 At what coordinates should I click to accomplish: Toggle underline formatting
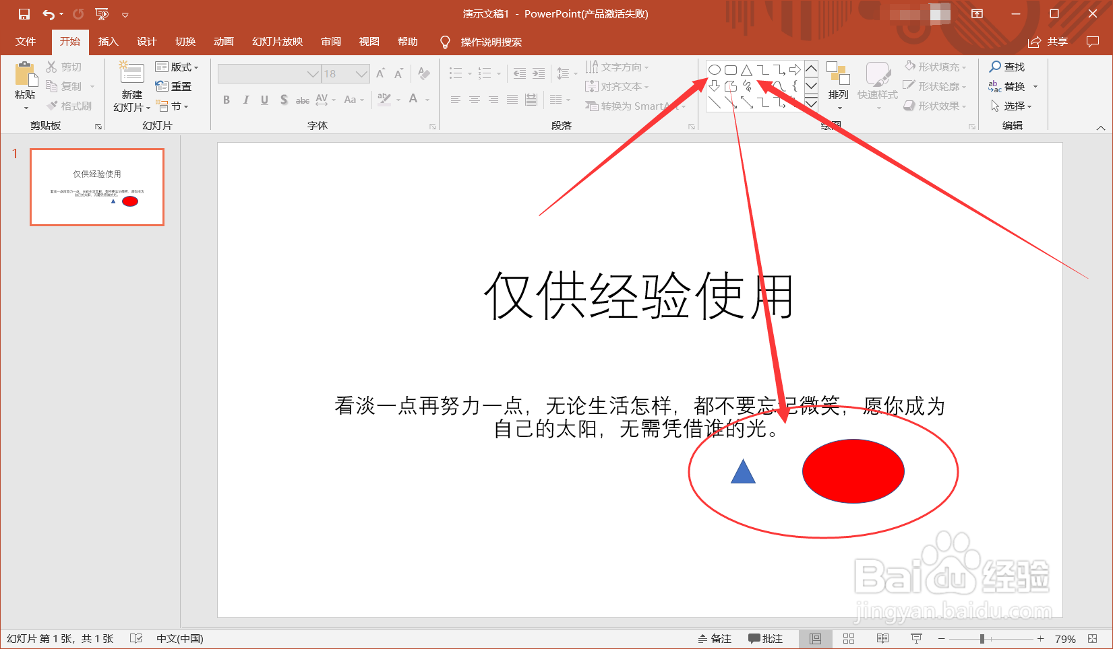264,100
